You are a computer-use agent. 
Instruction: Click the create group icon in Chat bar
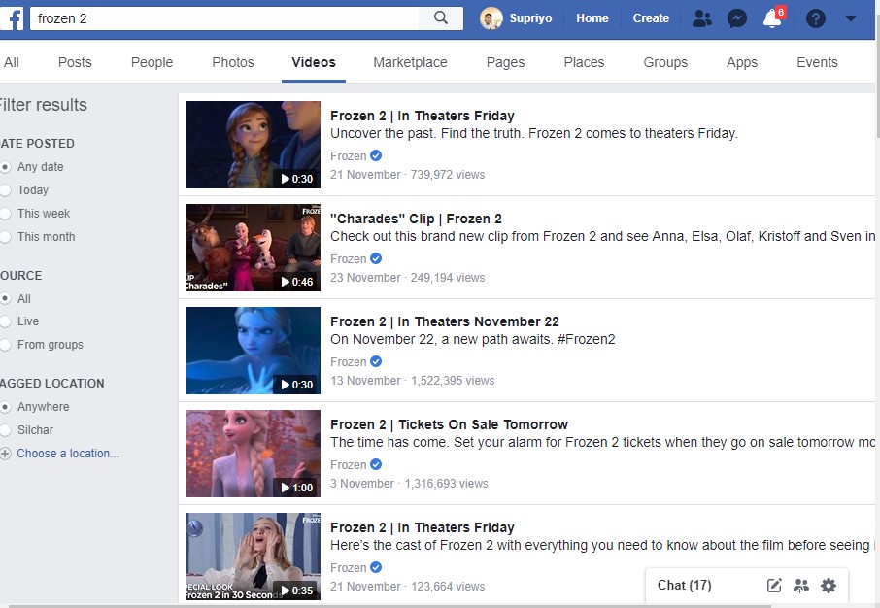coord(801,586)
